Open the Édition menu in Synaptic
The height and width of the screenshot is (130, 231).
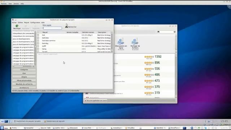point(20,22)
